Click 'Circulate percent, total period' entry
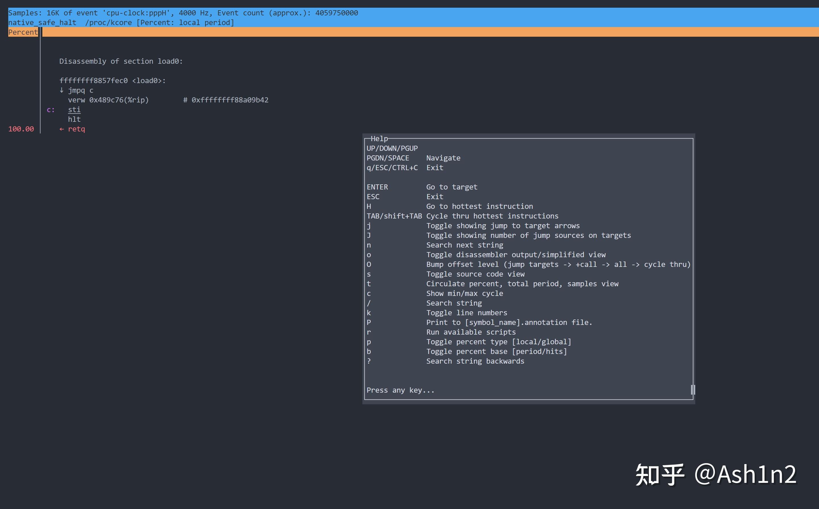This screenshot has width=819, height=509. click(522, 284)
